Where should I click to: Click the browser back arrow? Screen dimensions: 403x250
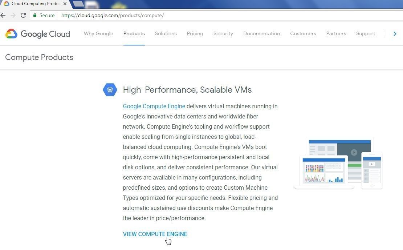[3, 15]
